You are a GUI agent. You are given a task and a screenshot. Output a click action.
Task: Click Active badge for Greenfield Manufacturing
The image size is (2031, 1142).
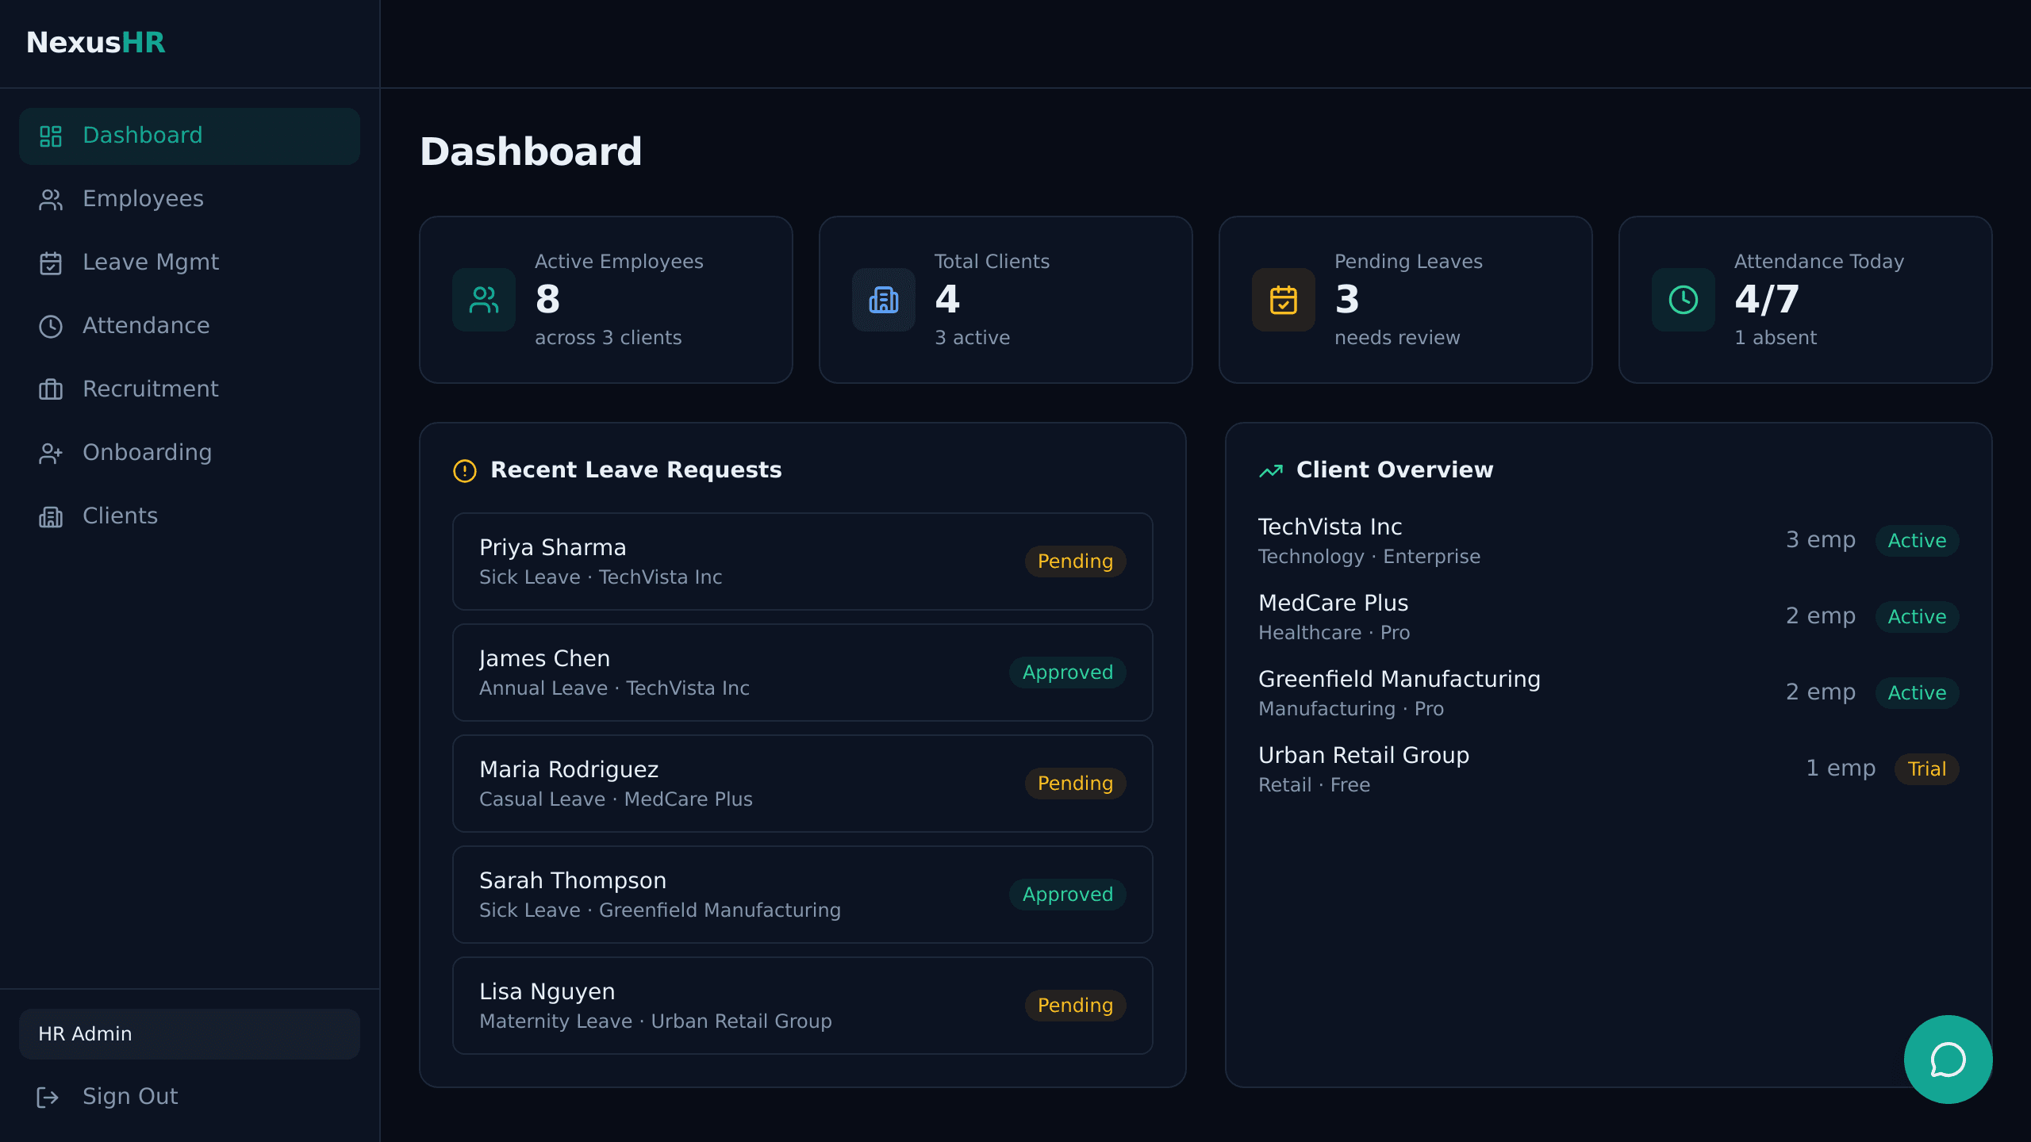point(1918,693)
